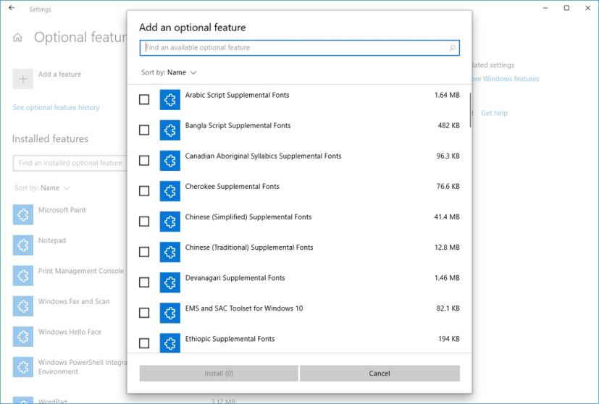Cancel the Add an optional feature dialog
The width and height of the screenshot is (599, 404).
[380, 374]
